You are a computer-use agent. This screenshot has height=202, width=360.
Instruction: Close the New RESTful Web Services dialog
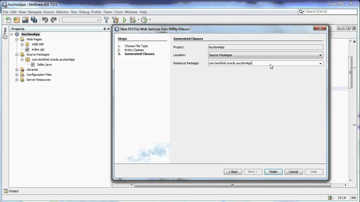pyautogui.click(x=320, y=28)
